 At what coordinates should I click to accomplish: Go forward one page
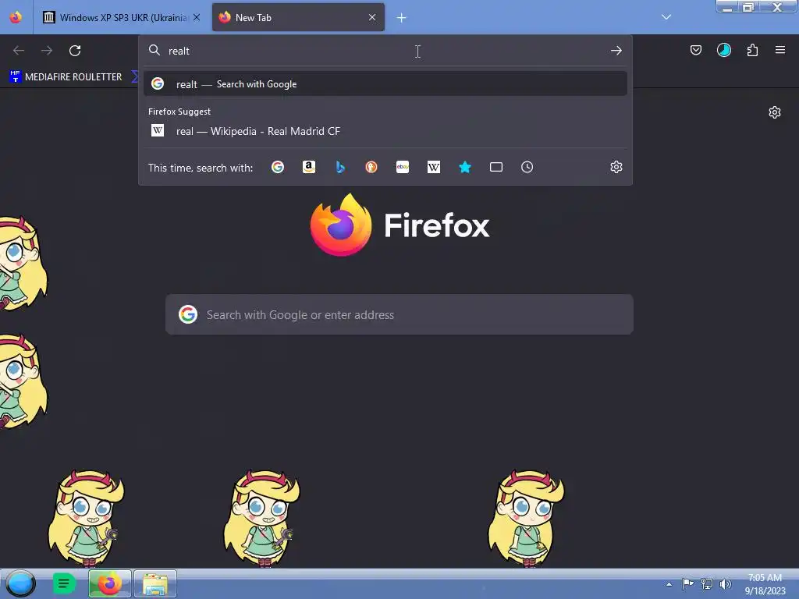pyautogui.click(x=47, y=51)
